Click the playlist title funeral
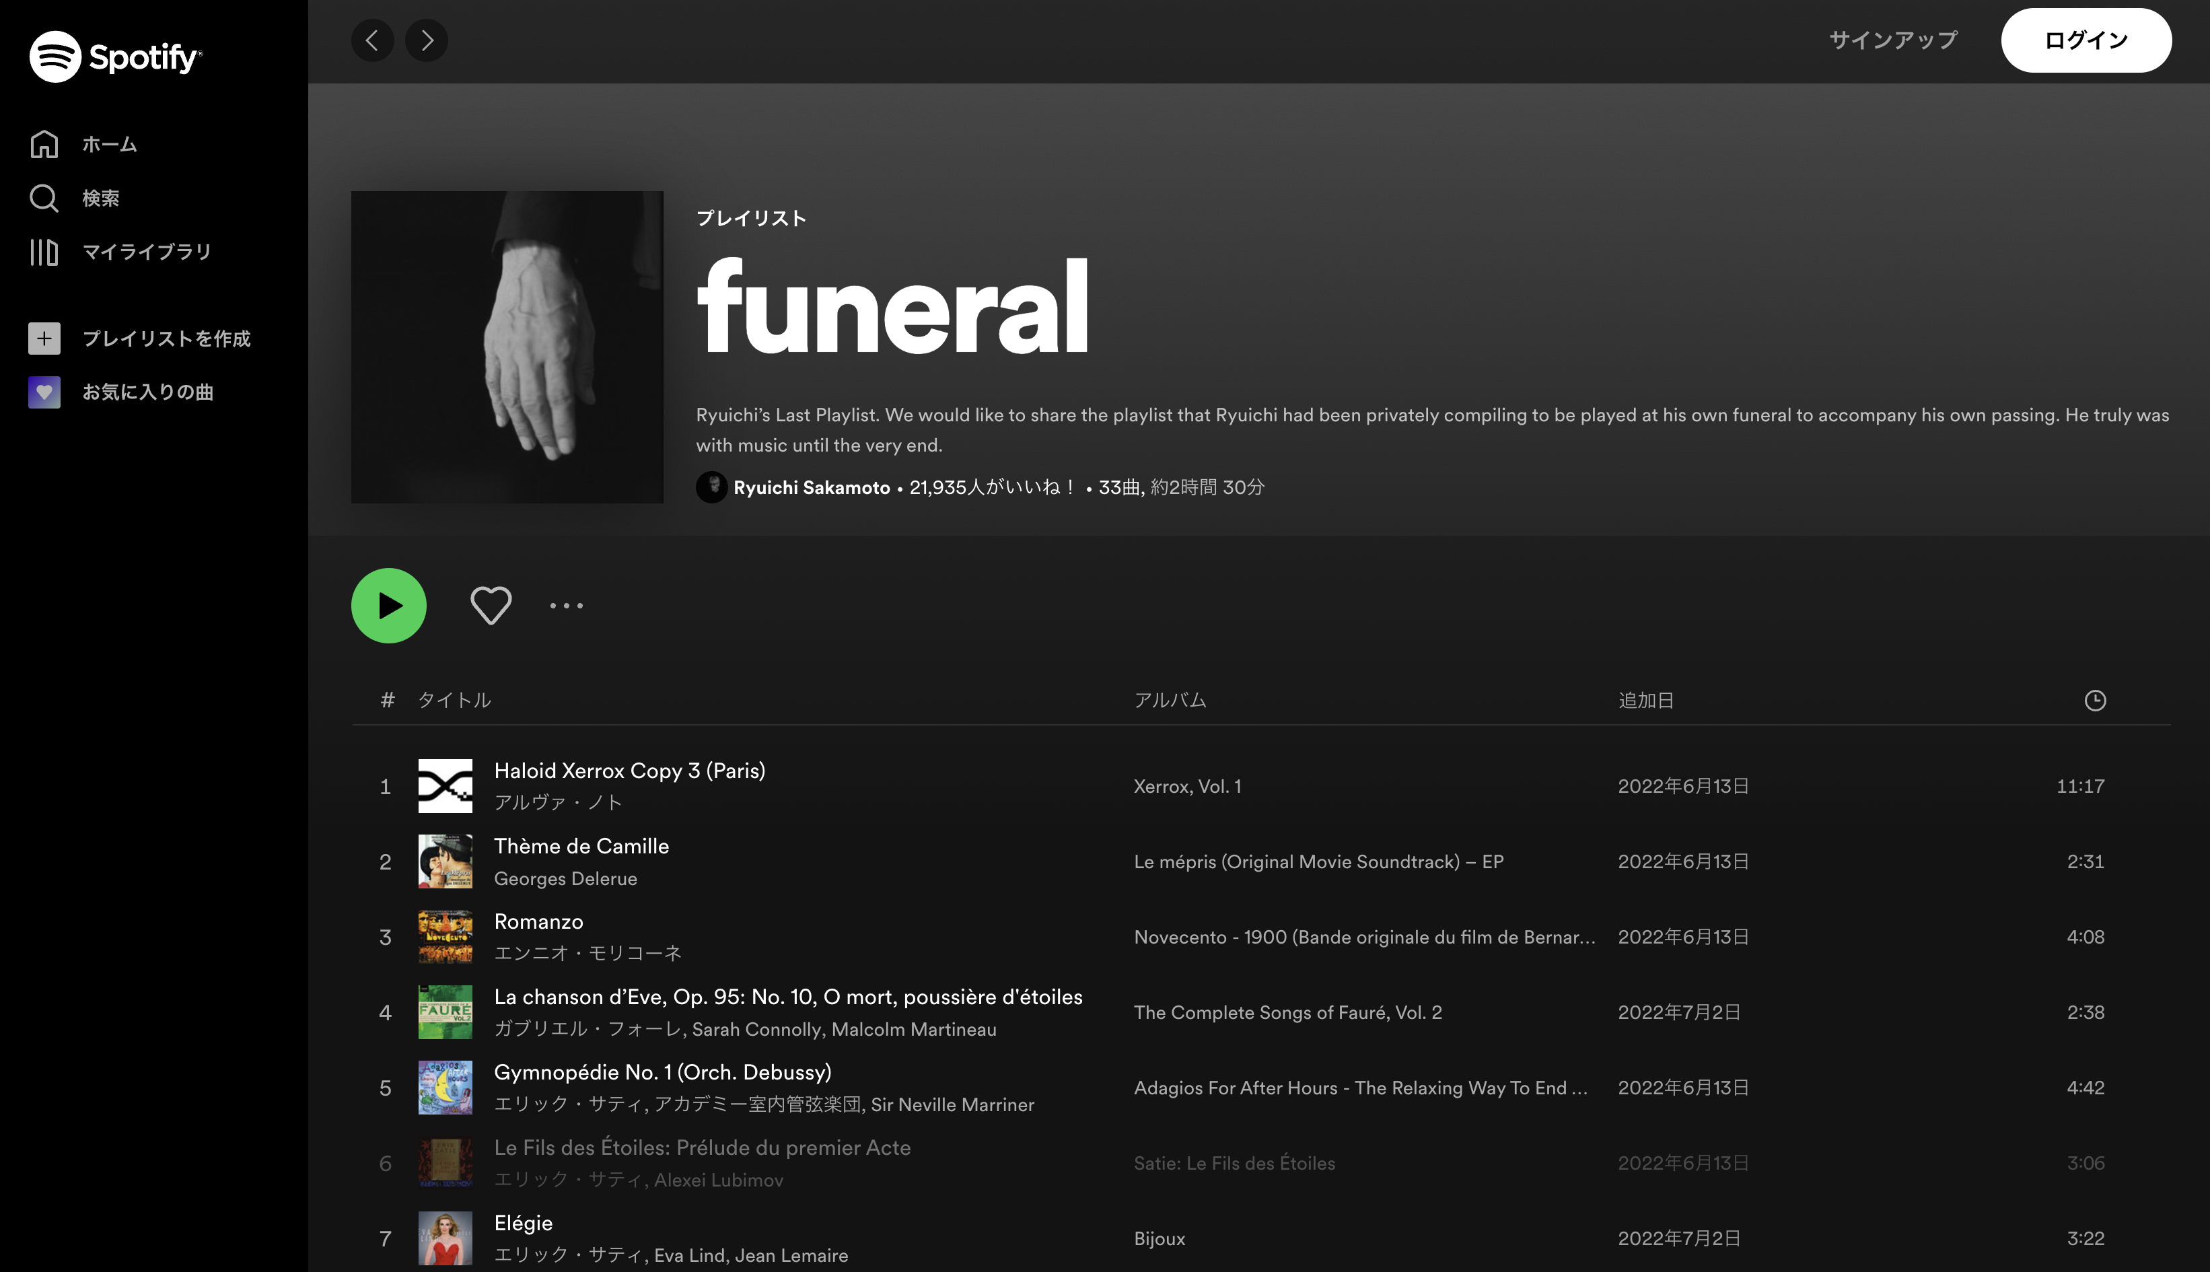Image resolution: width=2210 pixels, height=1272 pixels. (x=892, y=306)
